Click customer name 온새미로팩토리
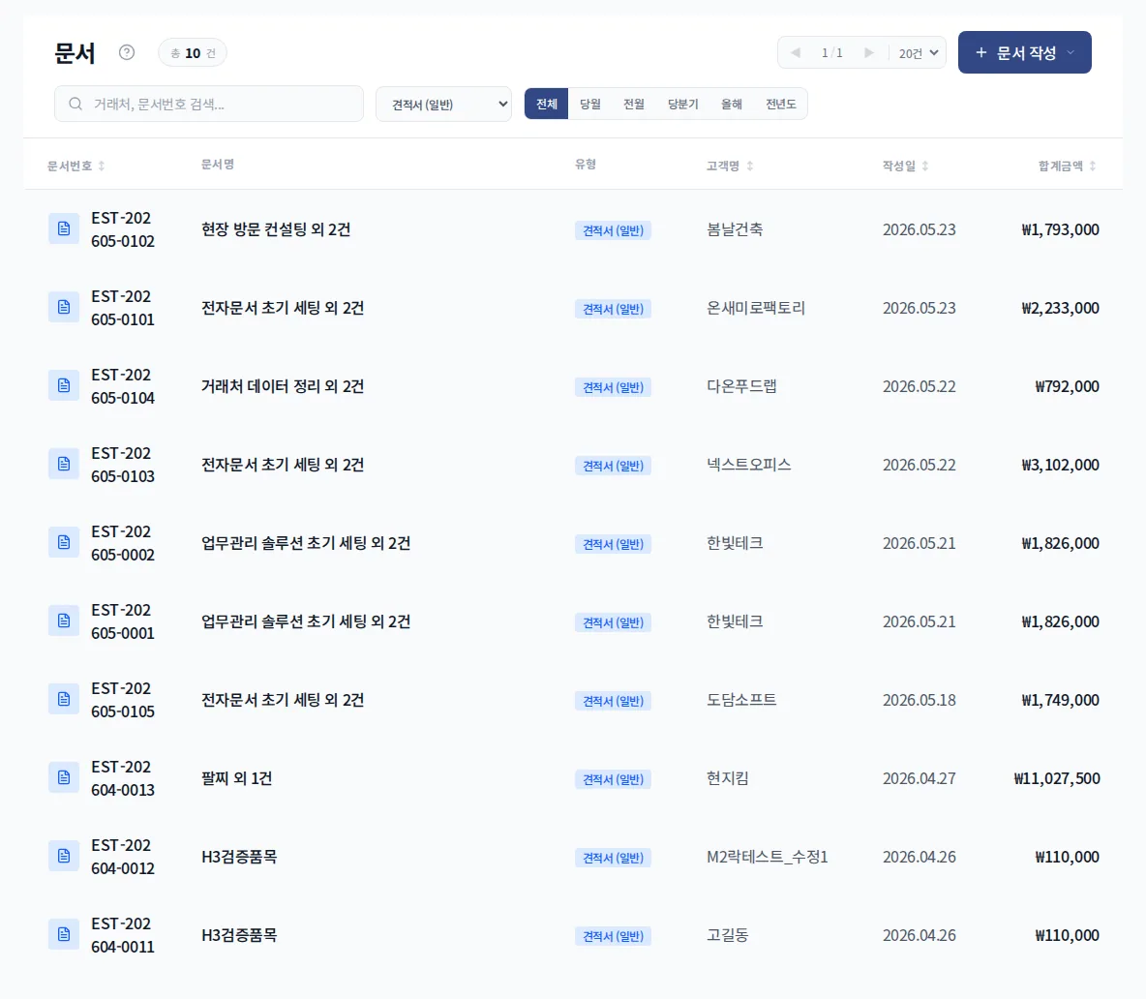This screenshot has width=1146, height=999. pyautogui.click(x=756, y=308)
